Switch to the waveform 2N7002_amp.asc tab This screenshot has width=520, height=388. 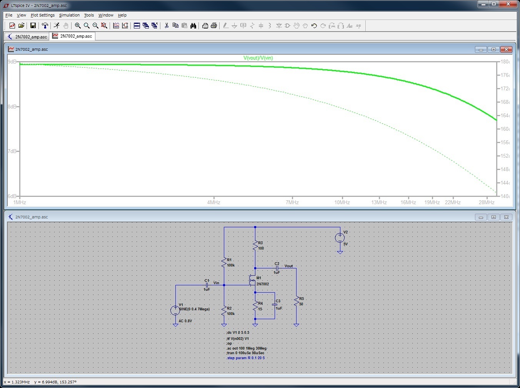72,36
